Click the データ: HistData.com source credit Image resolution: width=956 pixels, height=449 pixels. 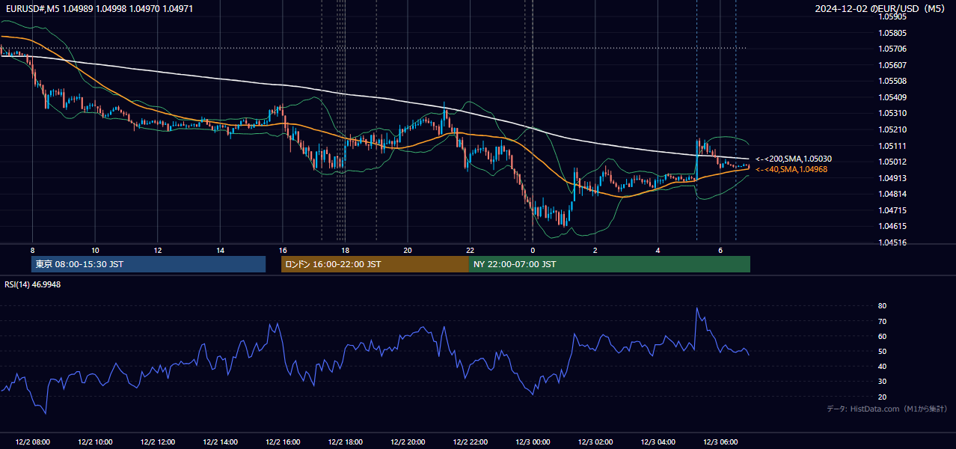887,409
